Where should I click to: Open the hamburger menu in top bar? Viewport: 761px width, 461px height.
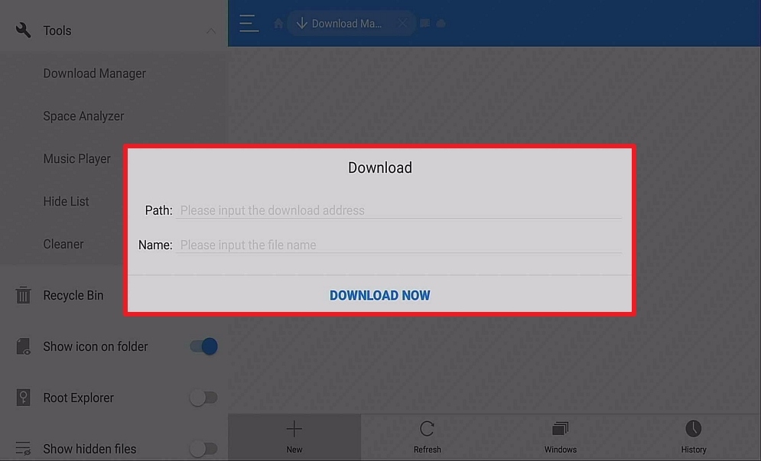coord(249,23)
